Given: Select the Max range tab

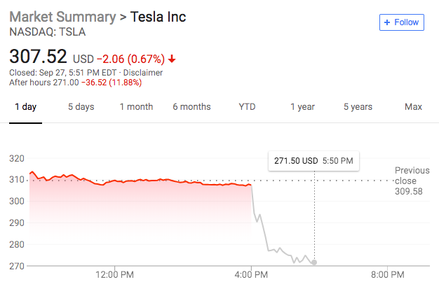Looking at the screenshot, I should (x=413, y=107).
